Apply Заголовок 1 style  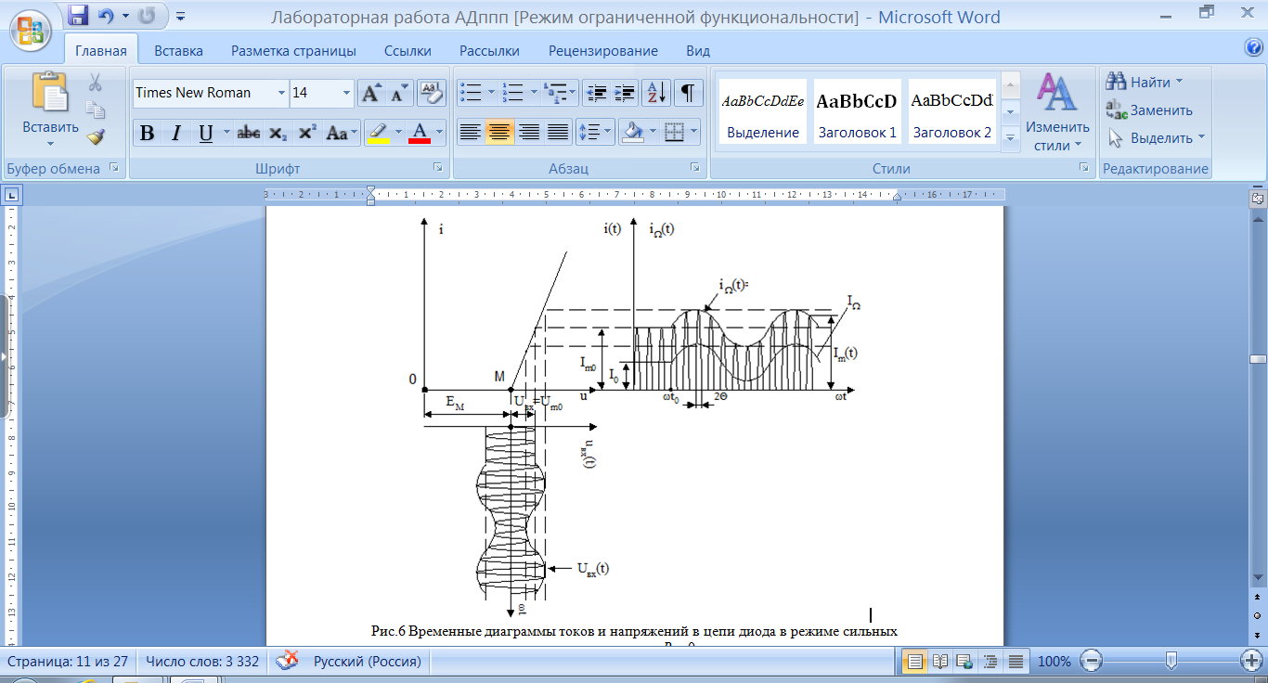pyautogui.click(x=857, y=111)
